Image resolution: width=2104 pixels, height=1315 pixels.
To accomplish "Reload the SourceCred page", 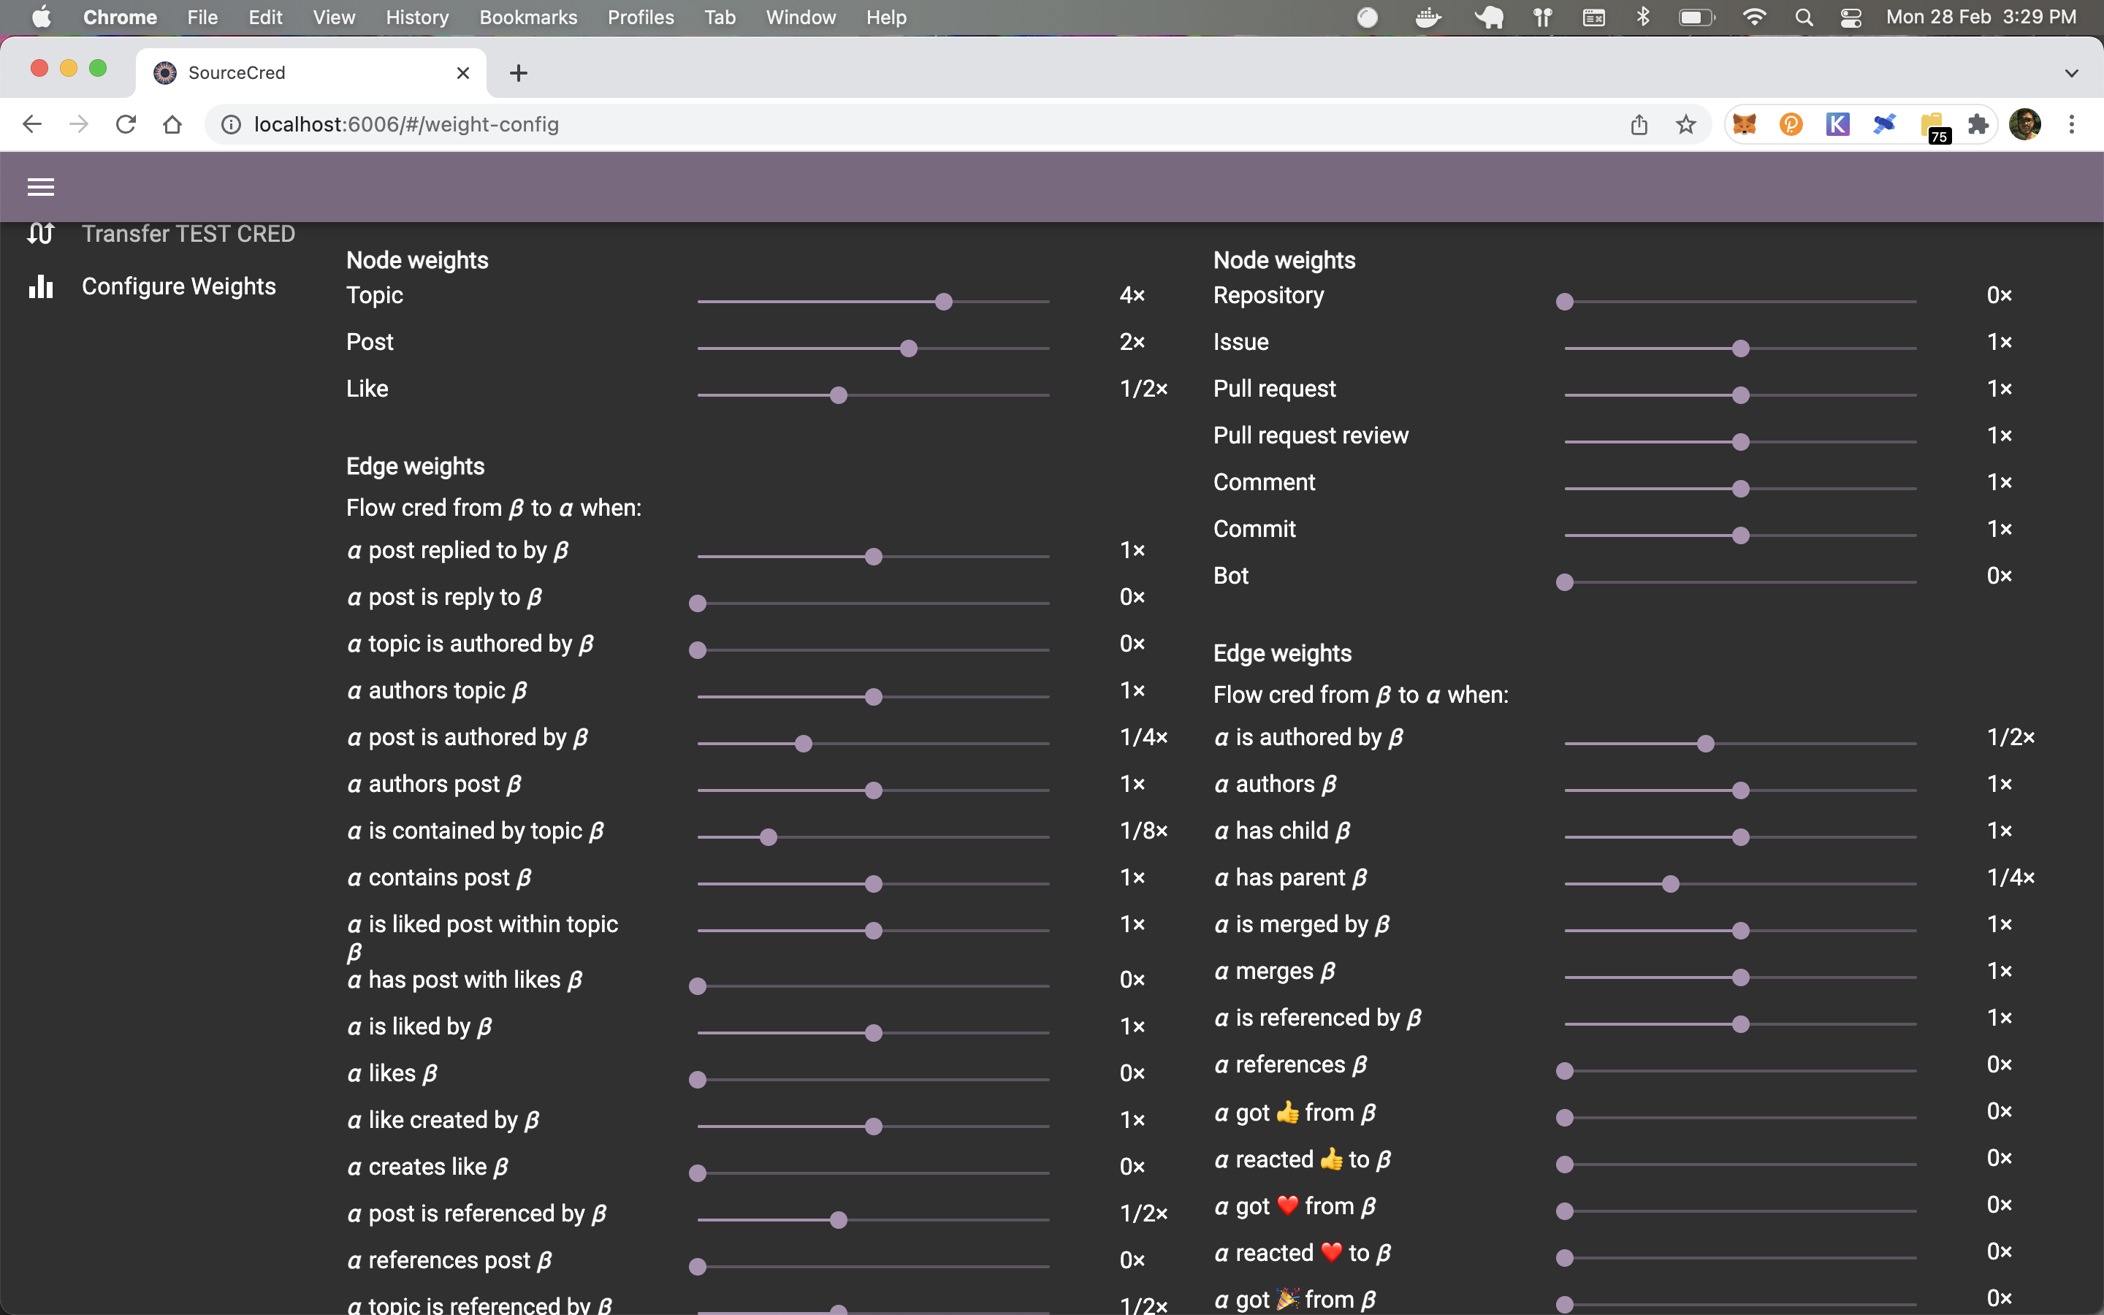I will [x=125, y=123].
